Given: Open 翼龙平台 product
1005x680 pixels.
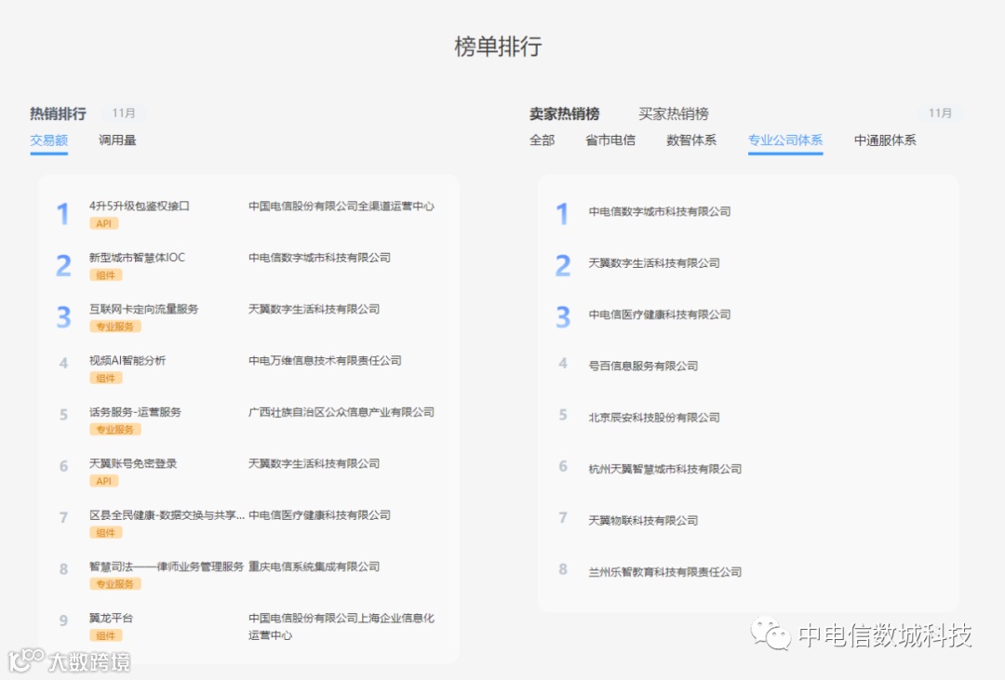Looking at the screenshot, I should pyautogui.click(x=111, y=618).
